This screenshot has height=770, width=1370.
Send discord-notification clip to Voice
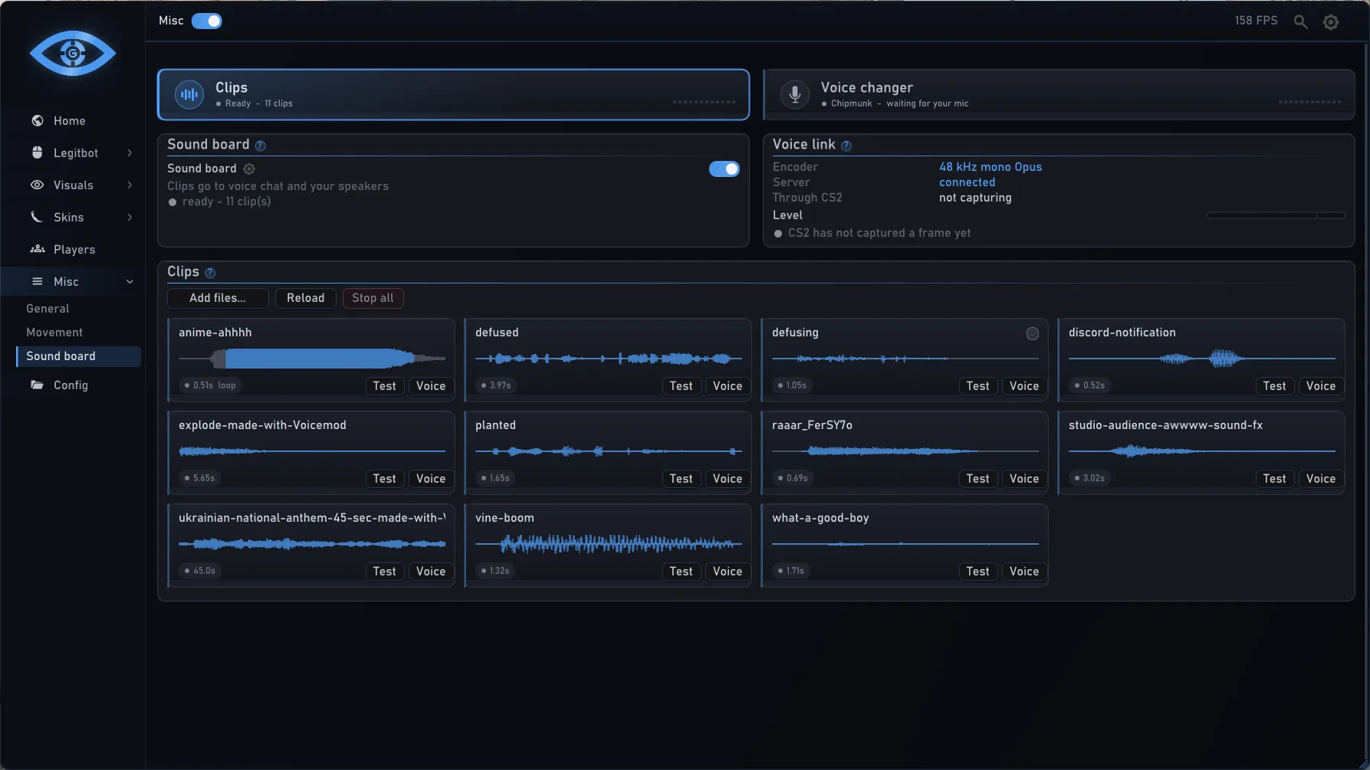click(1321, 386)
